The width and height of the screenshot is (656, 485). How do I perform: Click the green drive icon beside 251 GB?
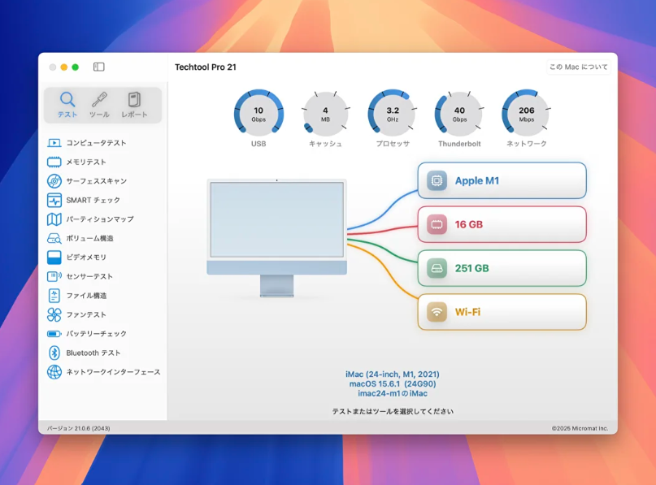(x=437, y=268)
